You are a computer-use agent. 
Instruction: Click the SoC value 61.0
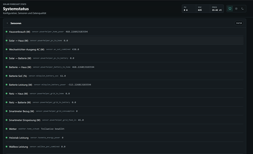pos(63,76)
